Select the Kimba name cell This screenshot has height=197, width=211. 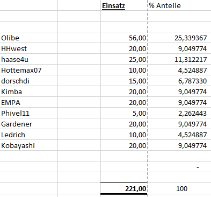coord(29,92)
